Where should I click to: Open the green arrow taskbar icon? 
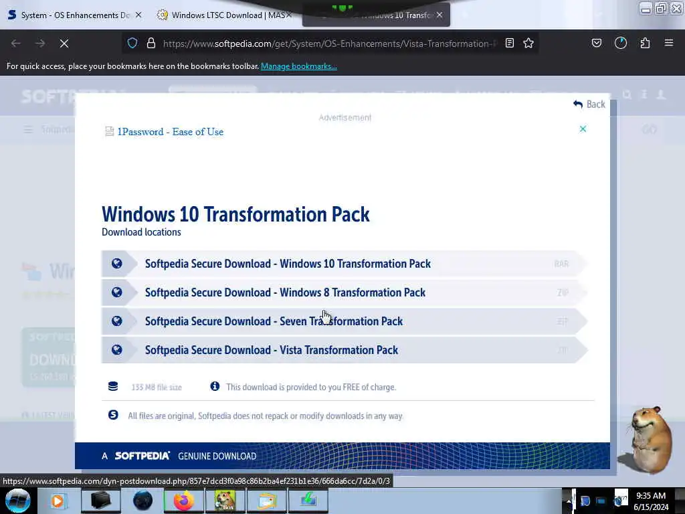tap(308, 501)
